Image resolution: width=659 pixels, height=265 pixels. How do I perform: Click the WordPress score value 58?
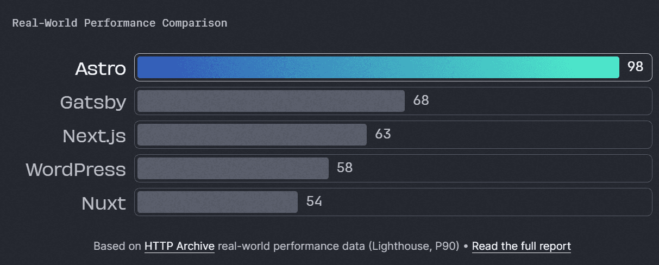click(344, 168)
